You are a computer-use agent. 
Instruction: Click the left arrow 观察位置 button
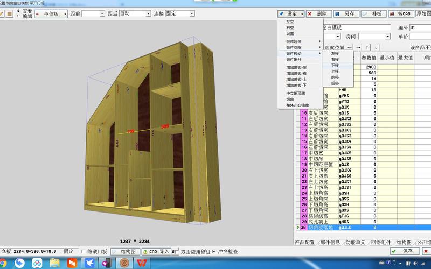click(x=350, y=47)
